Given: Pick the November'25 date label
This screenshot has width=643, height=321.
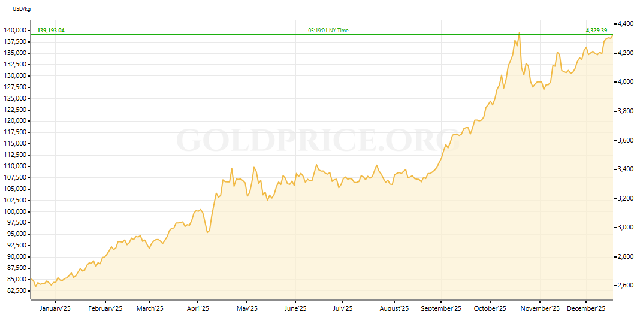Looking at the screenshot, I should pos(540,308).
